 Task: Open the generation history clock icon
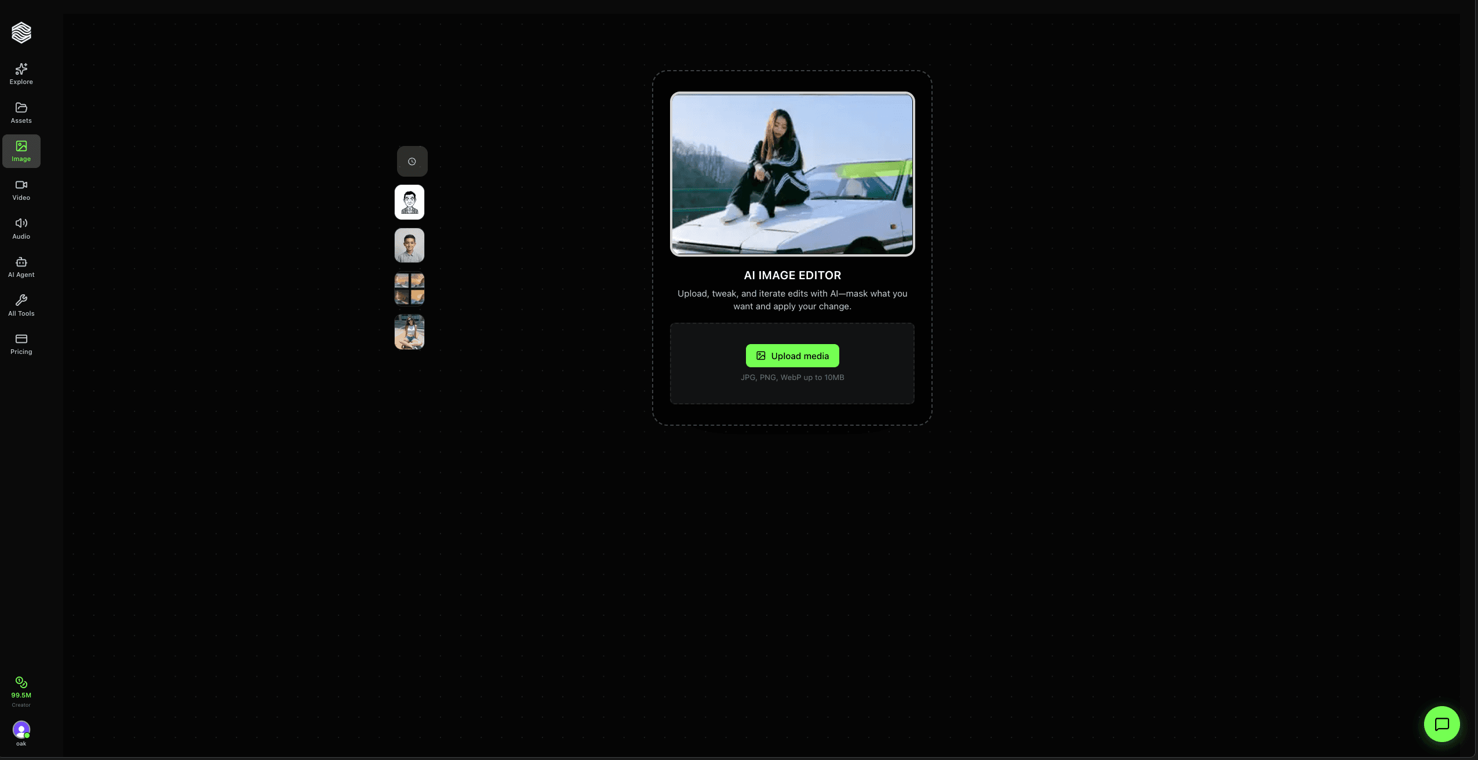coord(411,161)
